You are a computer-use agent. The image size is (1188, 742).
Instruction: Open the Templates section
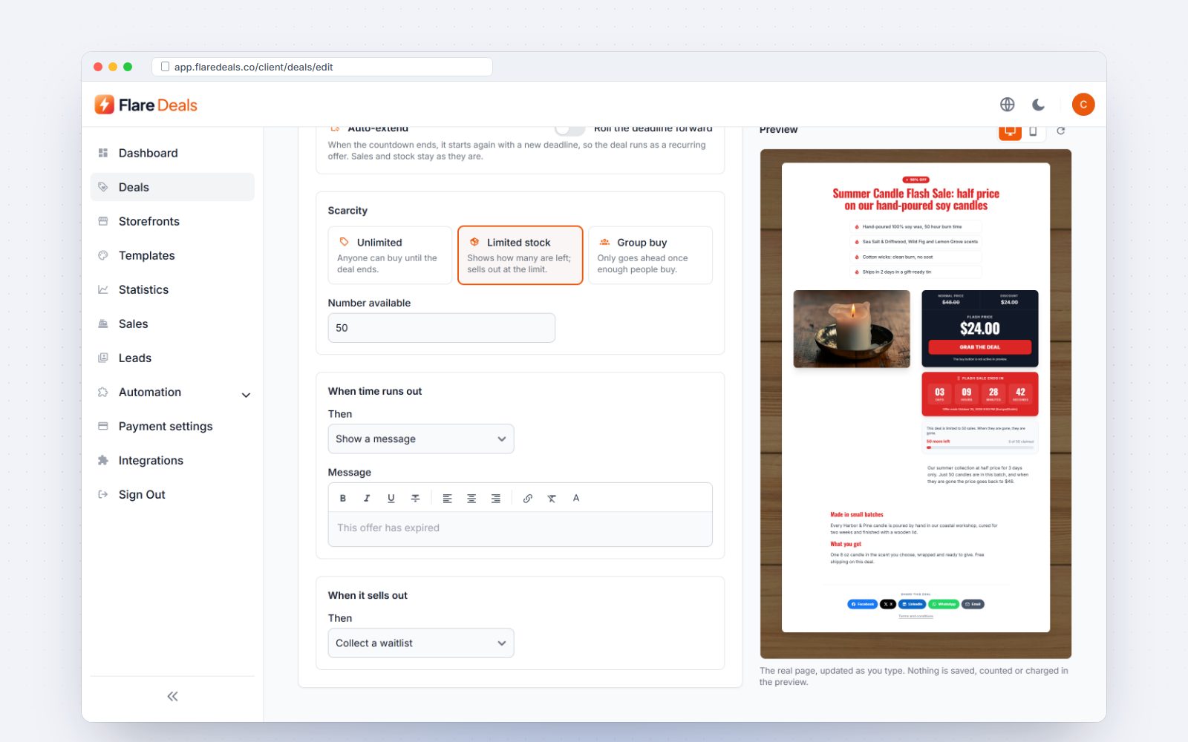click(172, 255)
